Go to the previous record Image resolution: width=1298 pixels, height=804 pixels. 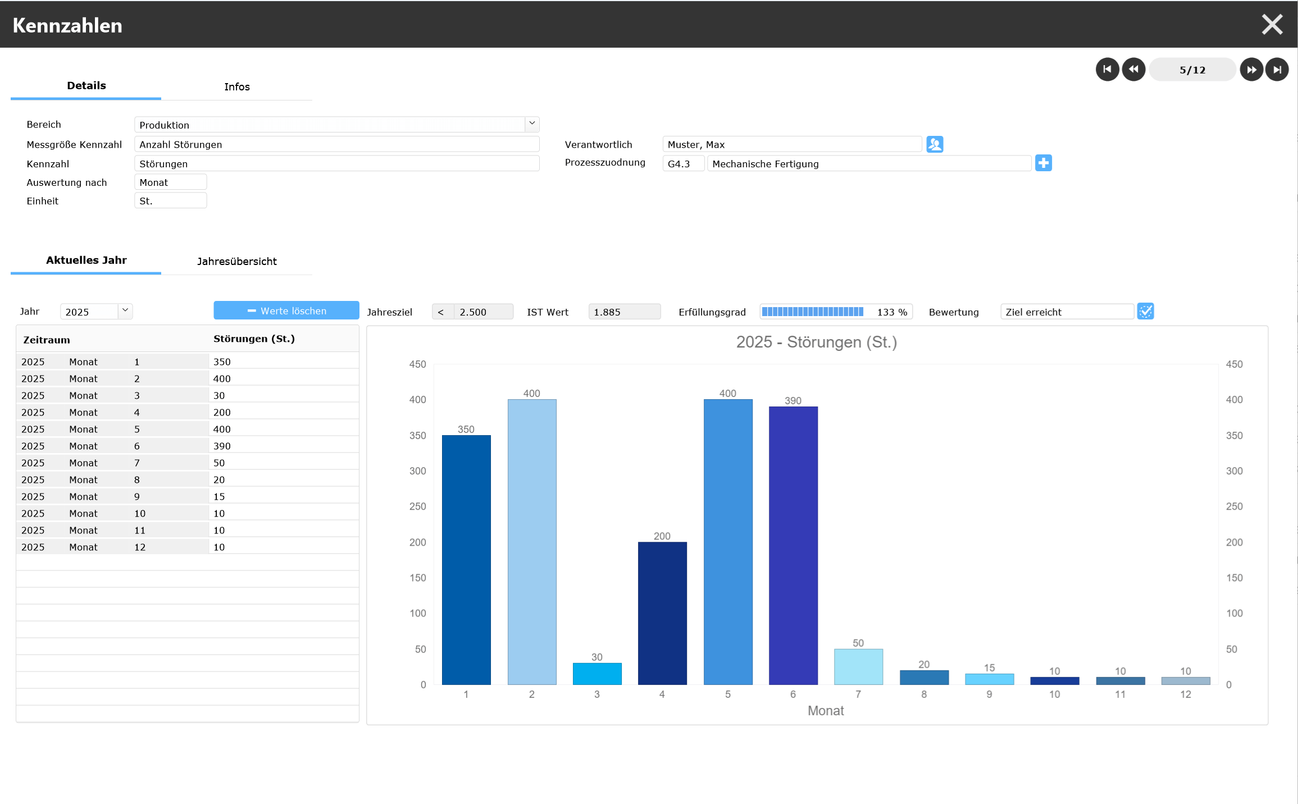point(1133,70)
